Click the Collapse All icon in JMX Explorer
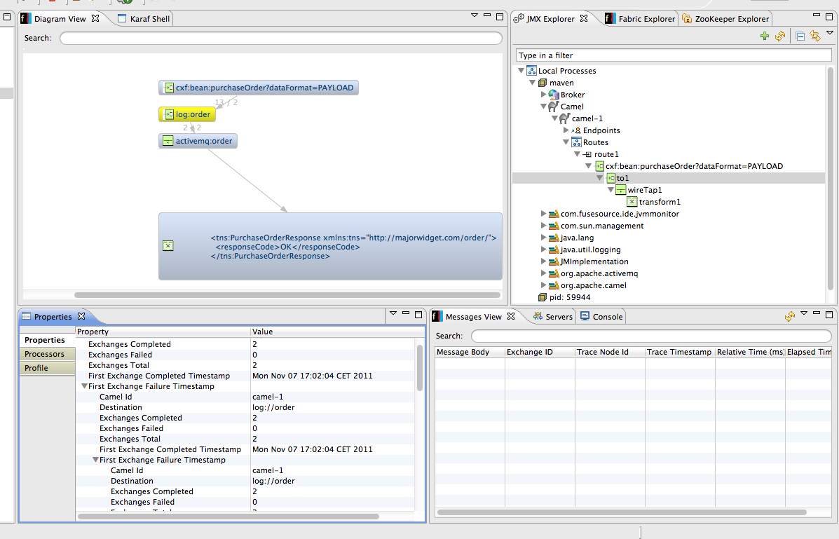 (800, 36)
